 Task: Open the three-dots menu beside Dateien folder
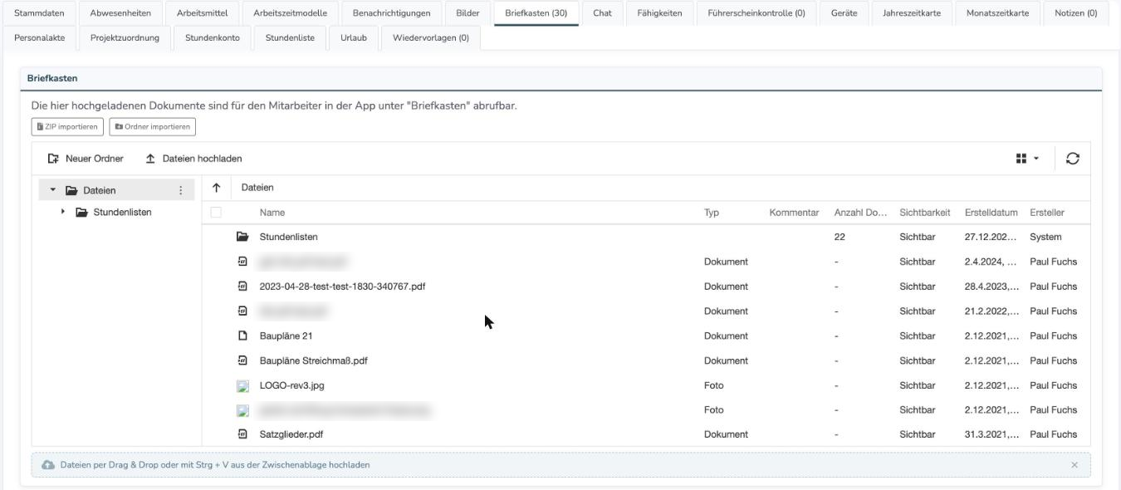click(x=181, y=190)
